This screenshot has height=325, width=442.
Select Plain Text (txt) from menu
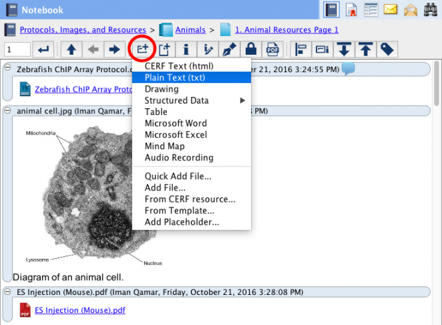click(x=175, y=78)
